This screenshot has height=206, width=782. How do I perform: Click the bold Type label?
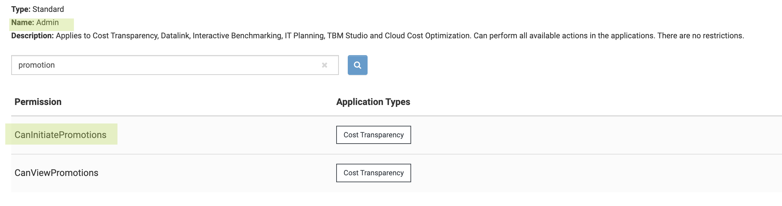tap(21, 9)
